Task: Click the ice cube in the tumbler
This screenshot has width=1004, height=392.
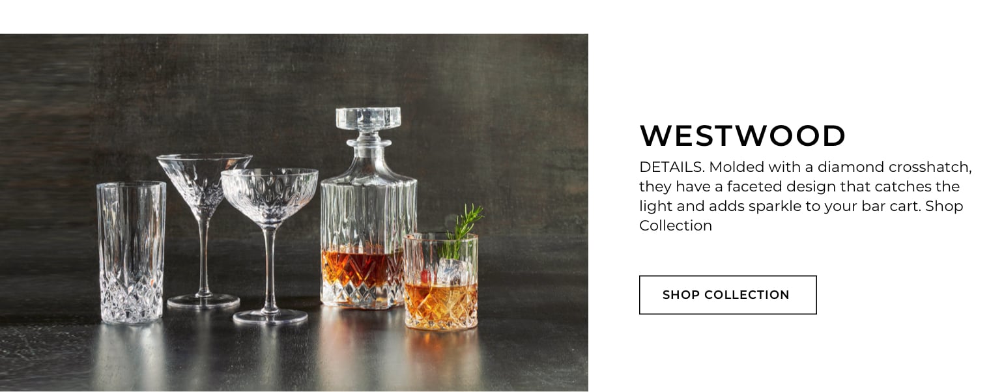Action: pyautogui.click(x=449, y=271)
